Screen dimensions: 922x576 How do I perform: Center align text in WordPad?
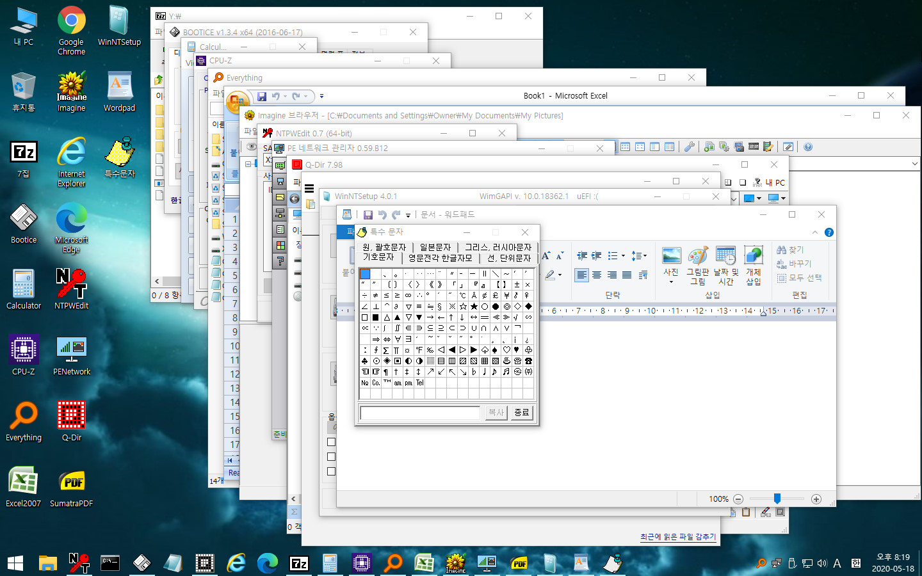597,275
